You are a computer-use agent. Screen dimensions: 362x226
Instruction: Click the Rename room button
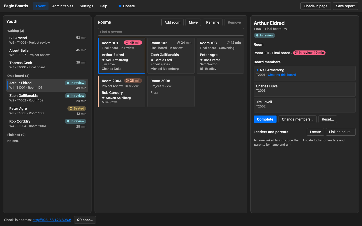213,22
